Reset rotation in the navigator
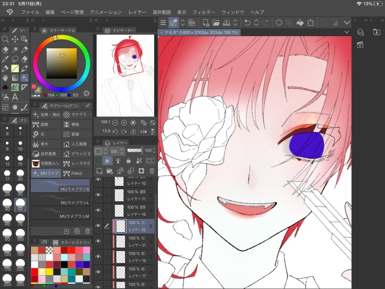Viewport: 385px width, 289px height. click(133, 131)
